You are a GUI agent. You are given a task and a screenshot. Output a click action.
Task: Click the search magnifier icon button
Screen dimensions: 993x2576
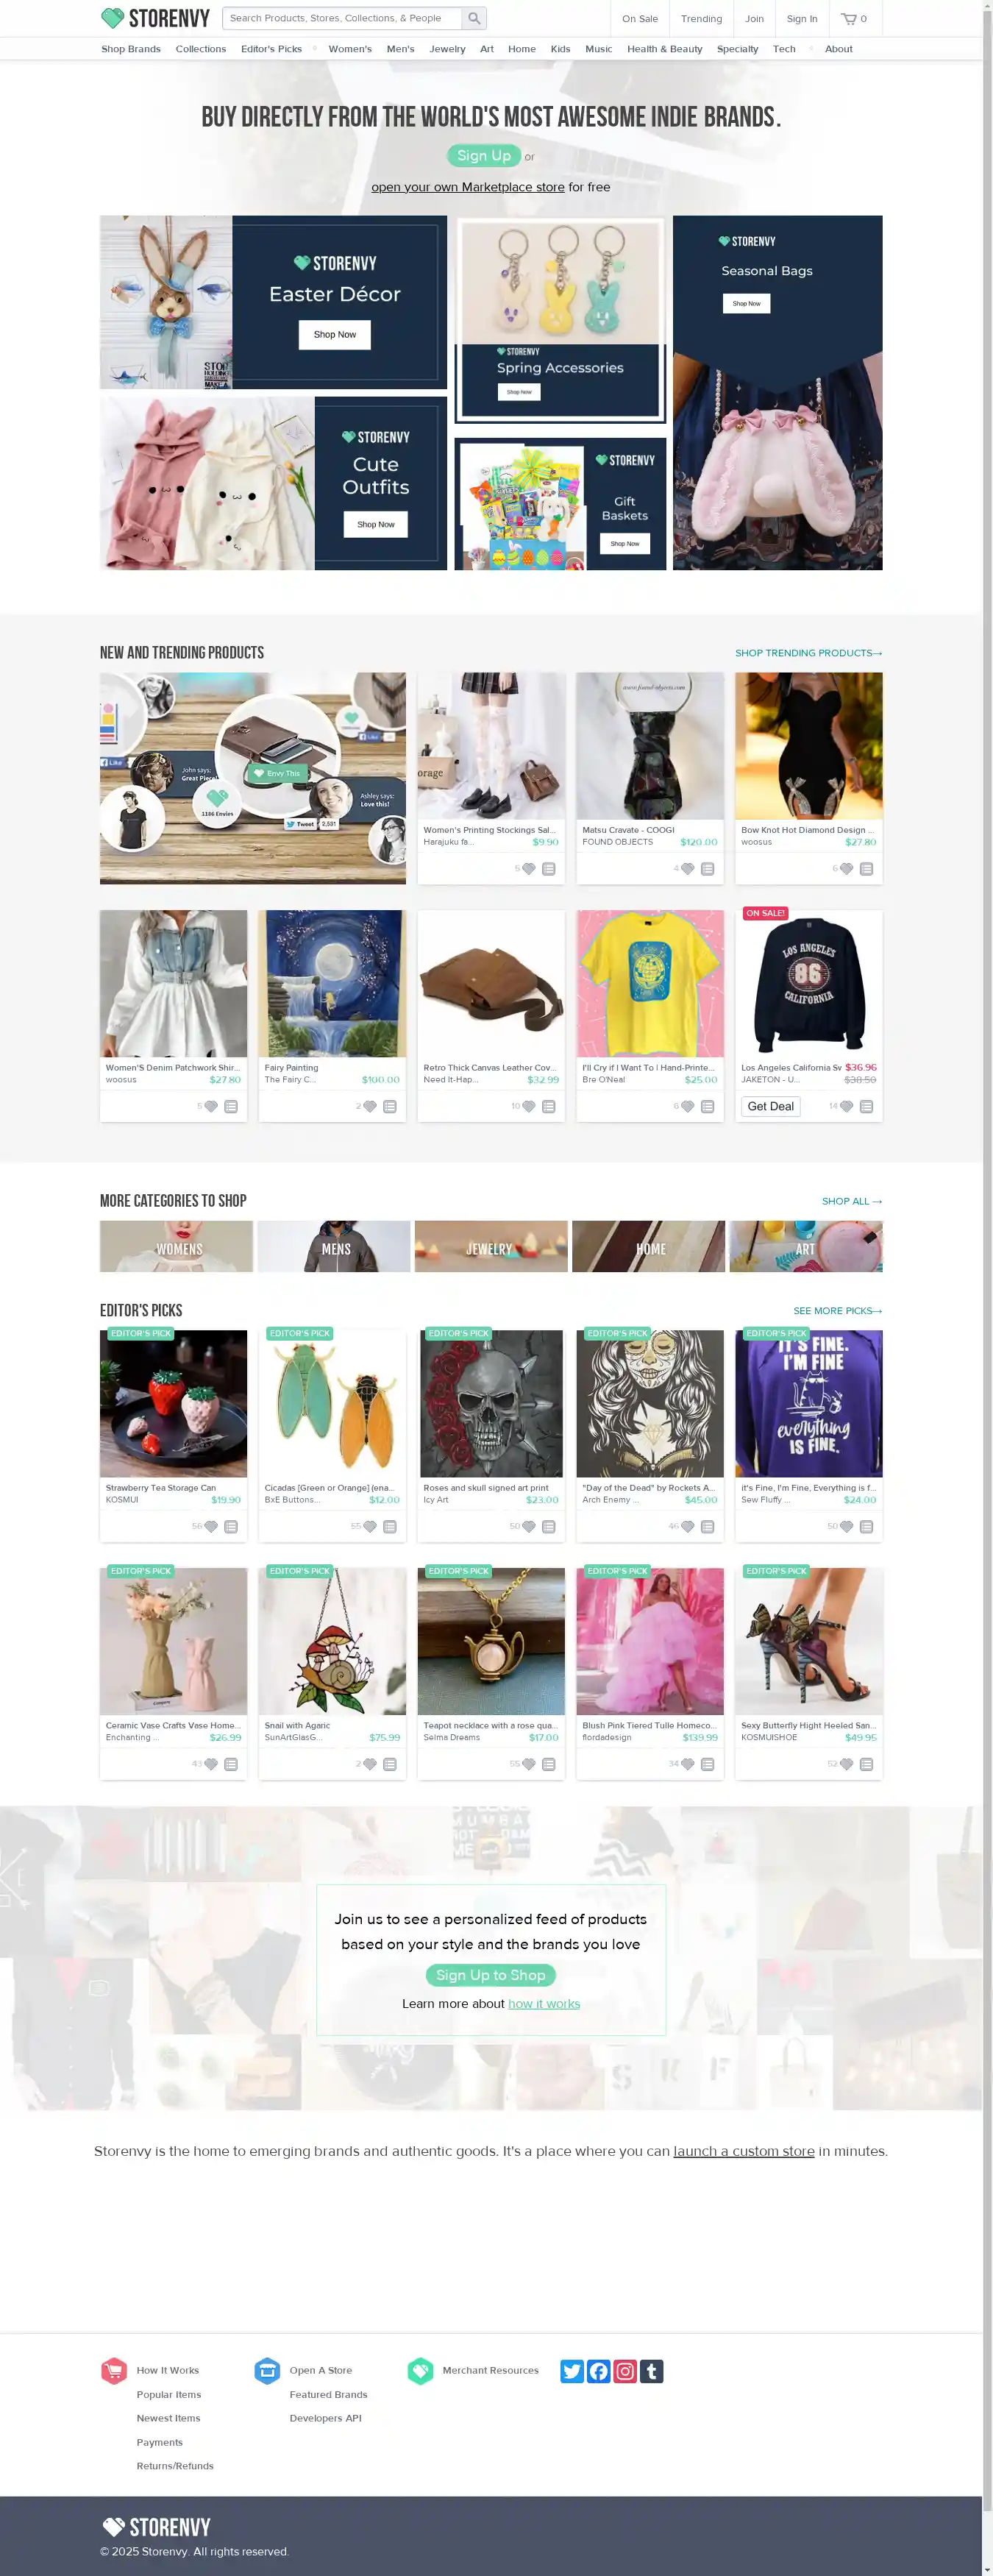[x=474, y=18]
